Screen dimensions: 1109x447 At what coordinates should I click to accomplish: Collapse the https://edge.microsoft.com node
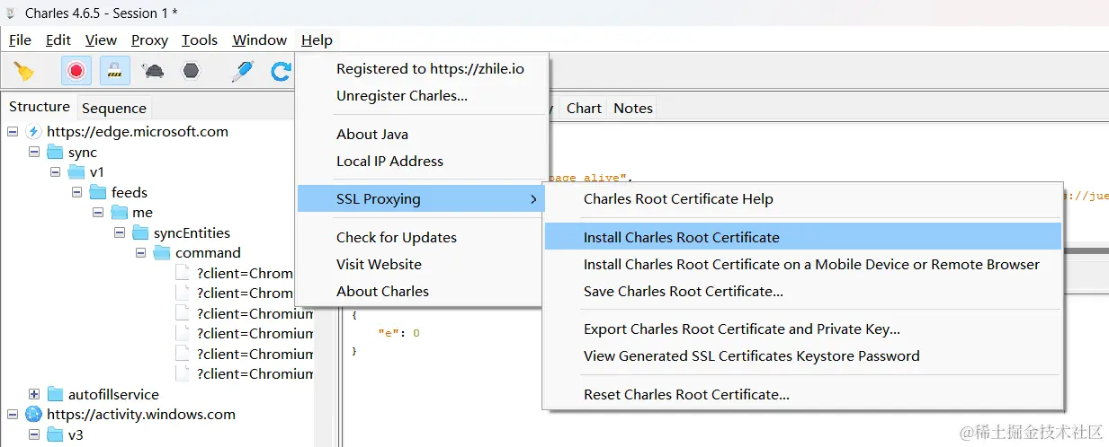coord(13,132)
